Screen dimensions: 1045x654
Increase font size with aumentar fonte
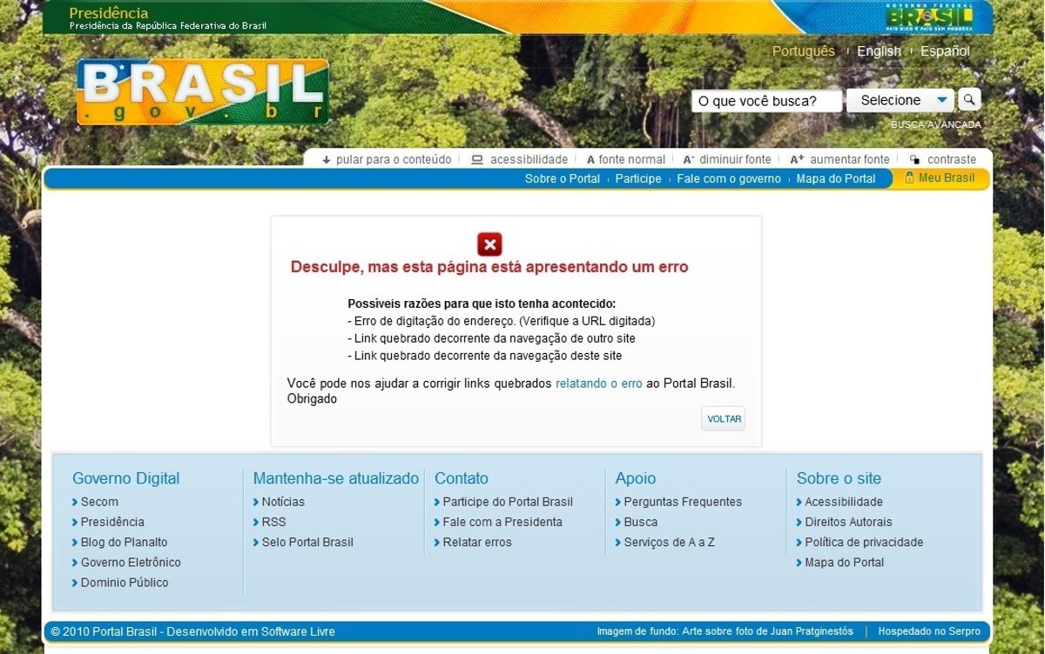(840, 159)
